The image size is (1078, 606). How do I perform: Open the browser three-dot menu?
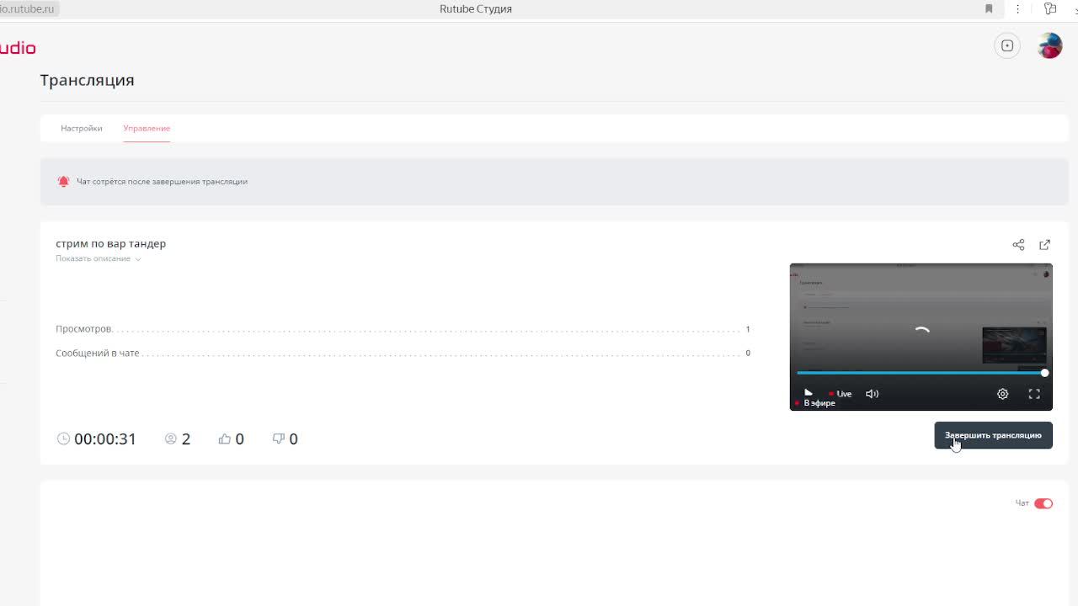click(x=1018, y=8)
